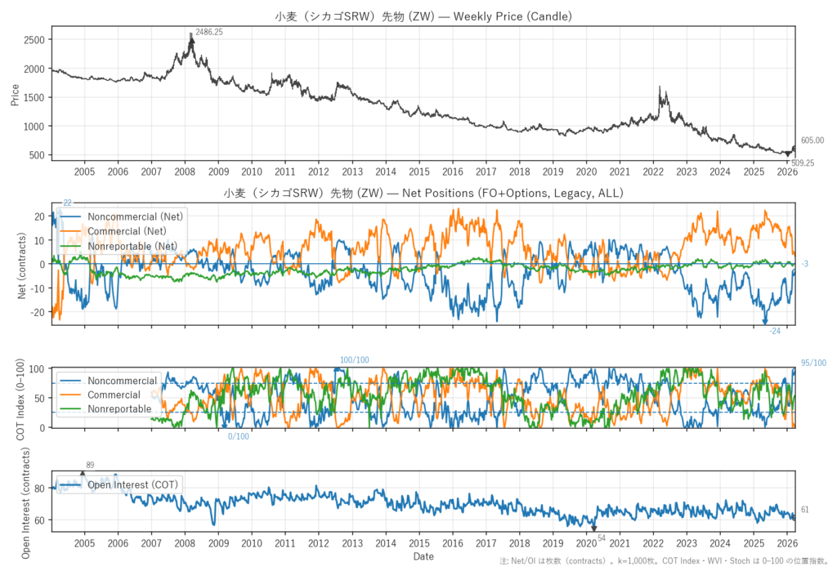Select the 605.00 last price label

[812, 141]
